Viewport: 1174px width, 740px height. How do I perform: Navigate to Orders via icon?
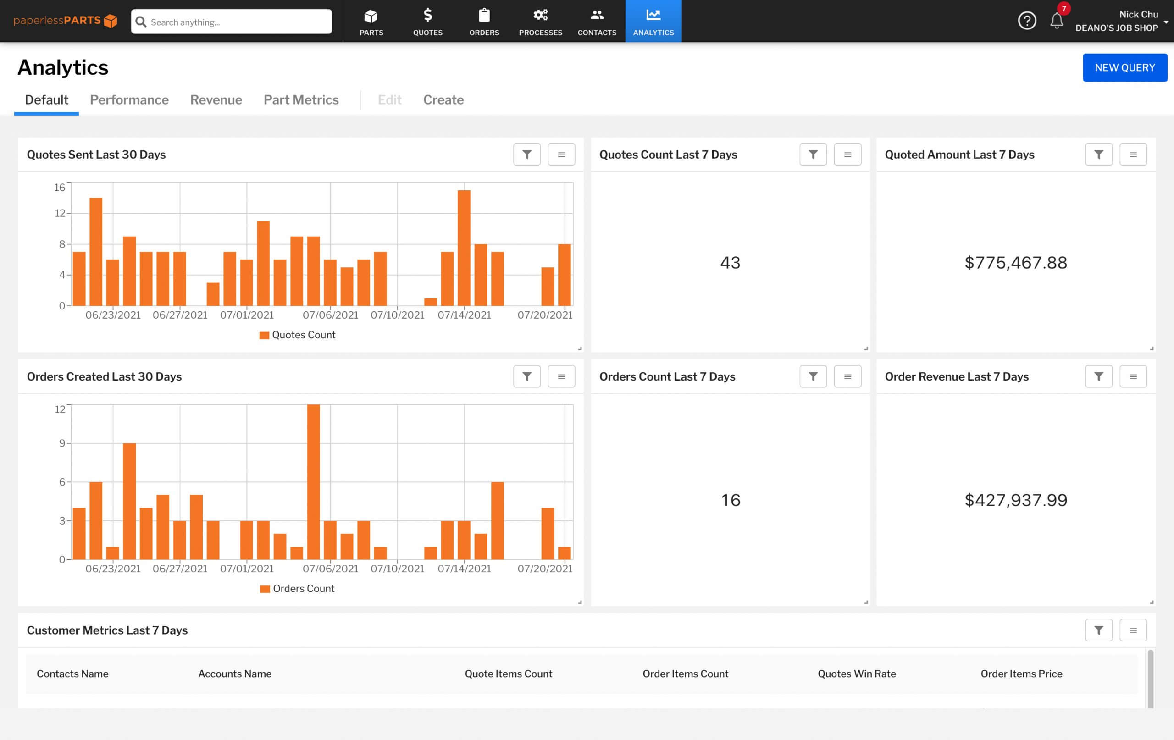tap(482, 21)
